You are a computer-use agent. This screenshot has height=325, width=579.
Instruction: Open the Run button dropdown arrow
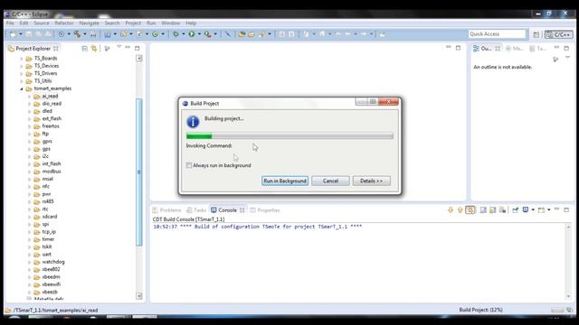(199, 34)
